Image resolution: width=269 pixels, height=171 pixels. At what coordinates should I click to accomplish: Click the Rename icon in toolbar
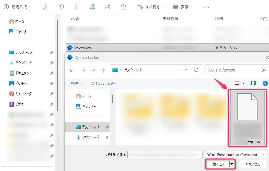pos(92,7)
